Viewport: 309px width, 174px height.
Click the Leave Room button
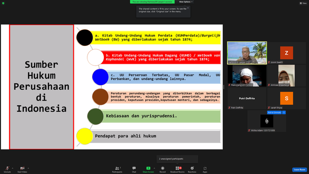pyautogui.click(x=299, y=170)
